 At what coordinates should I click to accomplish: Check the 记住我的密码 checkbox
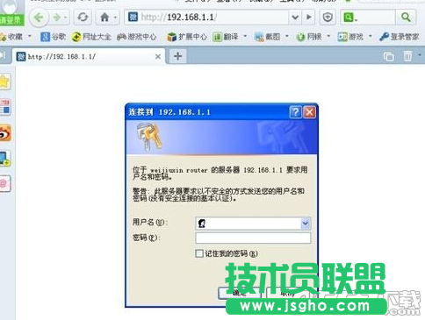coord(199,253)
